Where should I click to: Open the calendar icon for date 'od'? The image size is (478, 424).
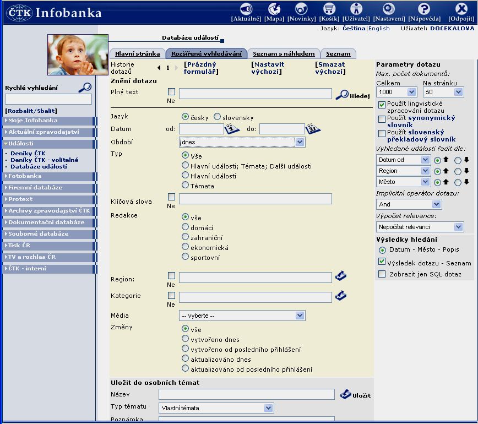(232, 129)
